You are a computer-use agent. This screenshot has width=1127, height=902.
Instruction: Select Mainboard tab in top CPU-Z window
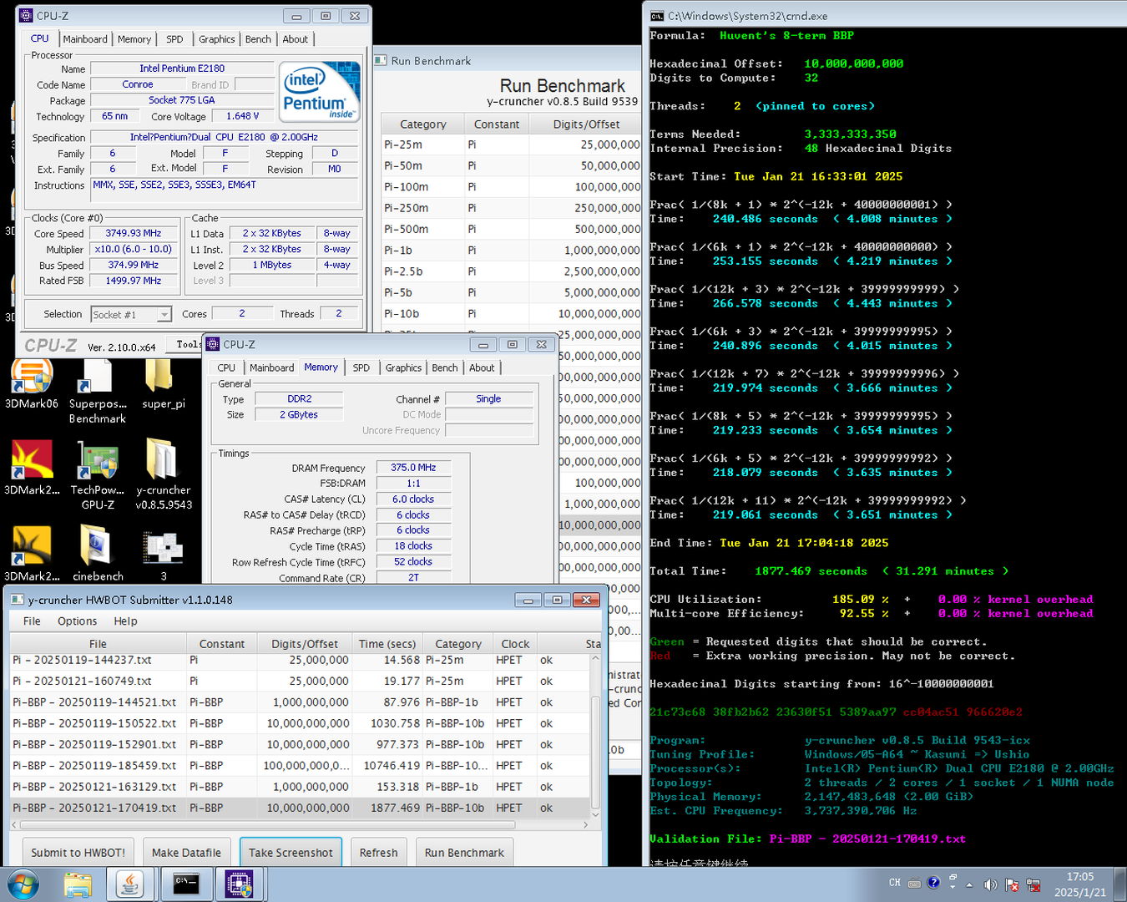(85, 39)
